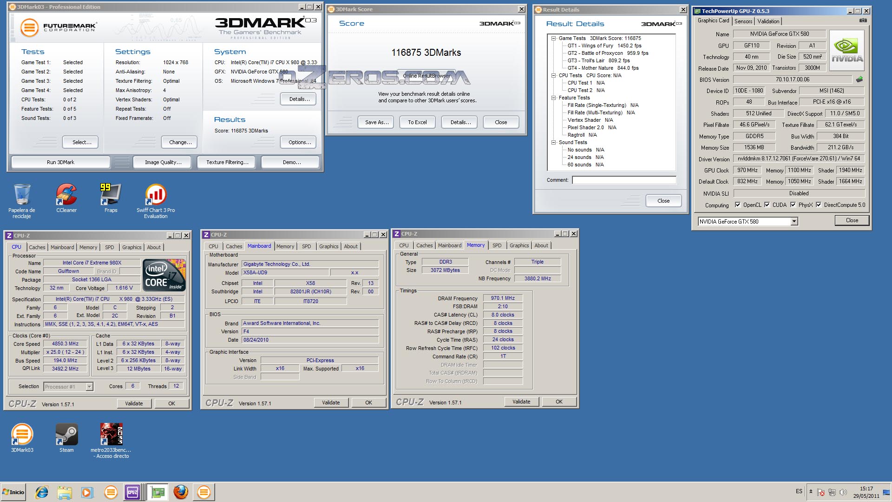
Task: Click Details... in the System section
Action: 299,99
